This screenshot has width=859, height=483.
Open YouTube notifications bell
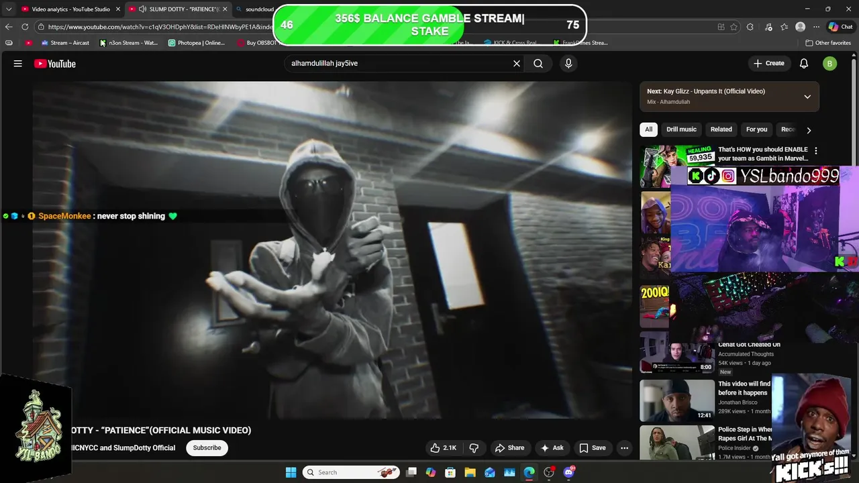pyautogui.click(x=804, y=64)
